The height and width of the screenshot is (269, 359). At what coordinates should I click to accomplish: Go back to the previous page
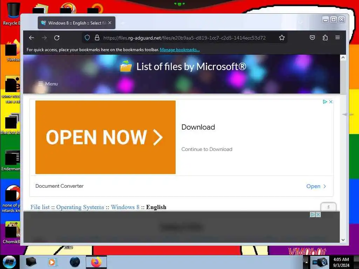32,38
